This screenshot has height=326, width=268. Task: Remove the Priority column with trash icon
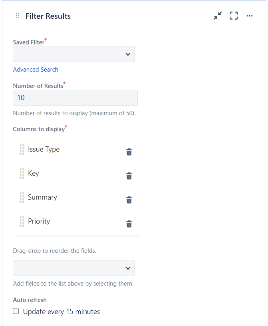[x=129, y=224]
